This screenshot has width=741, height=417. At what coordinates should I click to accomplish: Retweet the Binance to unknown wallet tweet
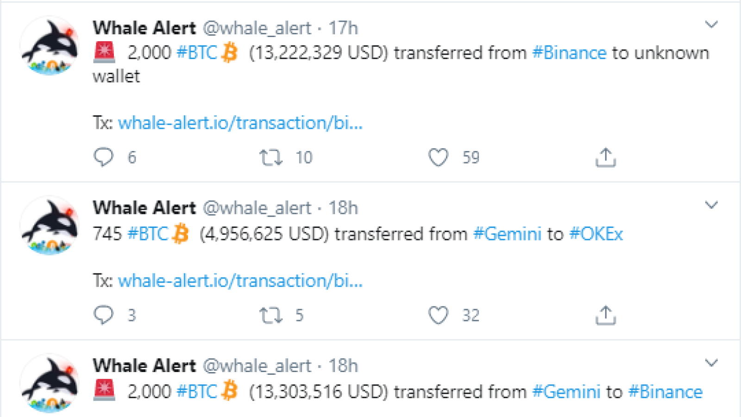[271, 158]
